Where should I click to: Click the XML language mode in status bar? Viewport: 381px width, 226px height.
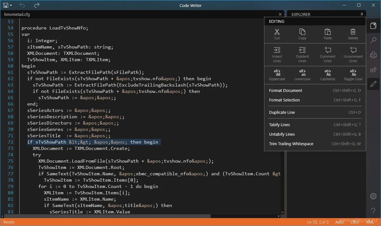(x=370, y=222)
